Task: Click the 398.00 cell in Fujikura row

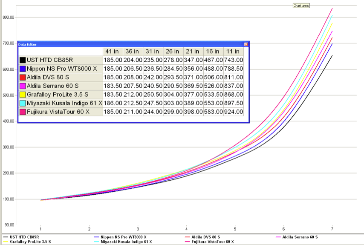Action: (x=194, y=112)
